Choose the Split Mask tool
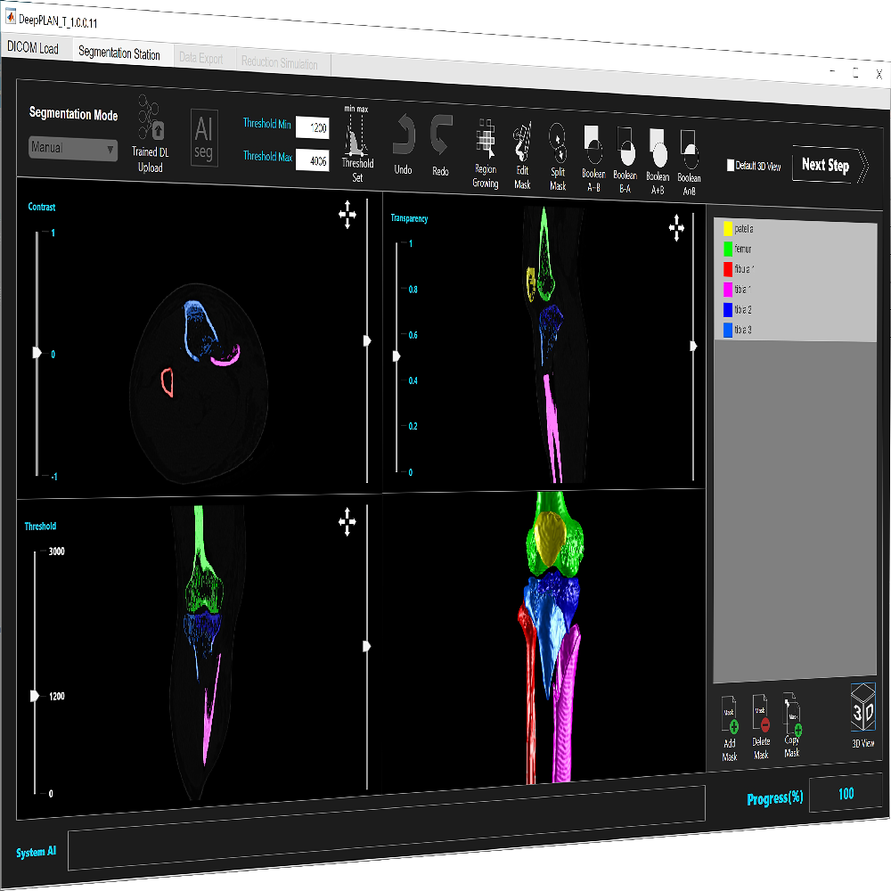The width and height of the screenshot is (891, 891). coord(558,140)
